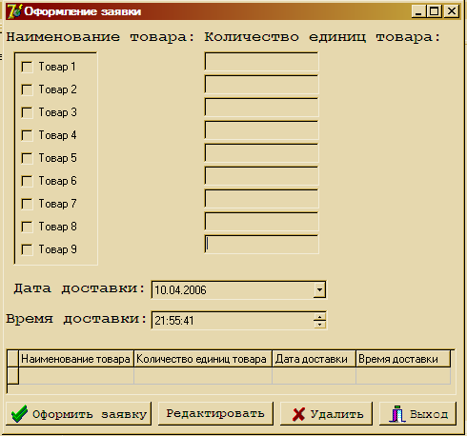Click the red X icon on Удалить
Screen dimensions: 467x436
pyautogui.click(x=298, y=414)
